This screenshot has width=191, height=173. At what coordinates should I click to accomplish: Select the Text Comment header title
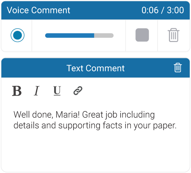pos(95,68)
